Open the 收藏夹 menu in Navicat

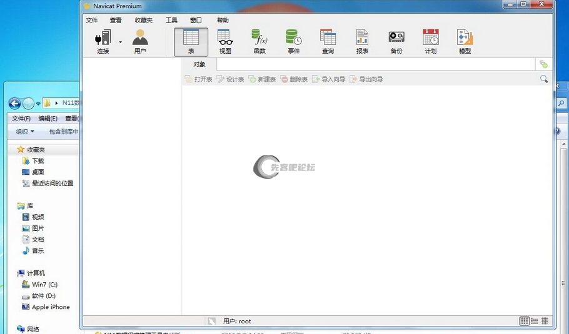144,20
